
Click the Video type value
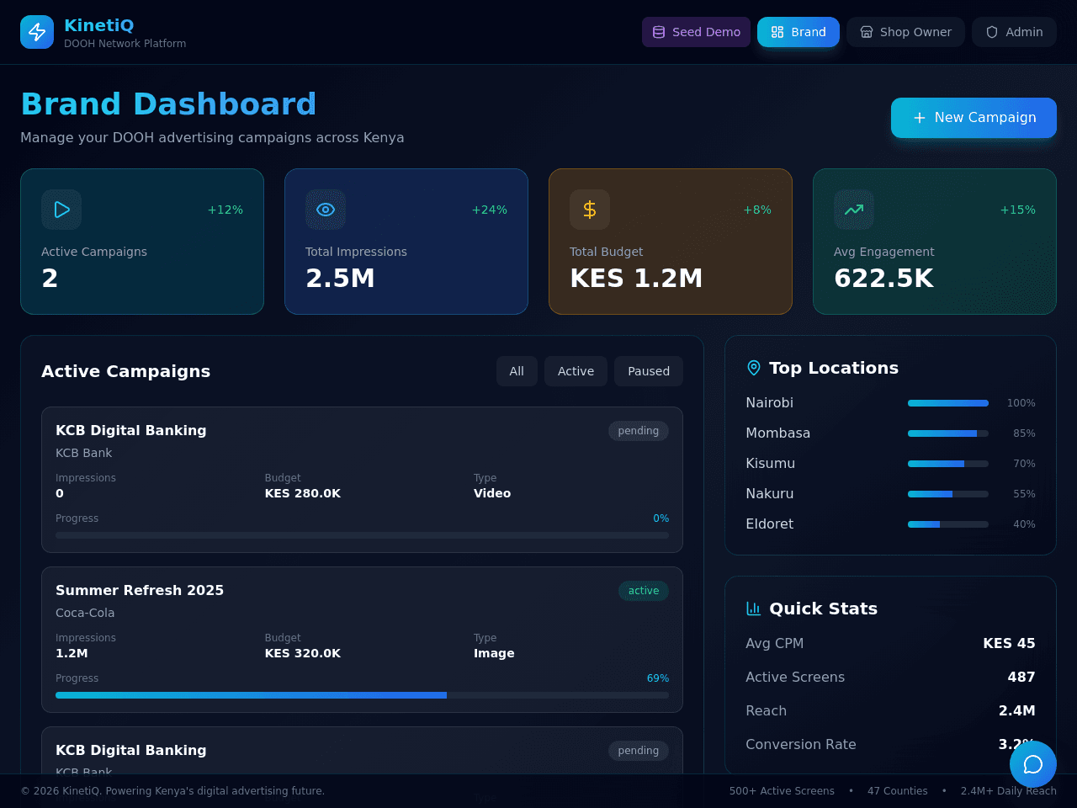pos(492,493)
